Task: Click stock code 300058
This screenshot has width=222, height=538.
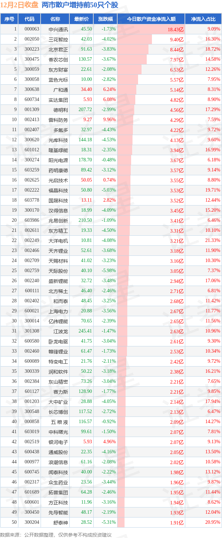Action: [32, 79]
